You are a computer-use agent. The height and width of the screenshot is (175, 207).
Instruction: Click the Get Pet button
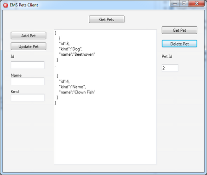click(x=179, y=30)
